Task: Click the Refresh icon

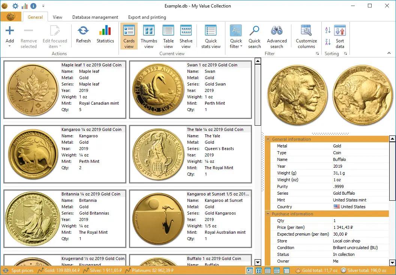Action: tap(83, 31)
